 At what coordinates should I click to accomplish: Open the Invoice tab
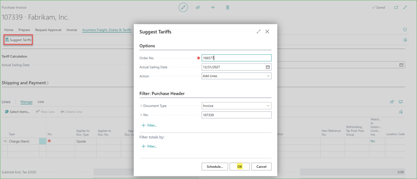coord(72,30)
